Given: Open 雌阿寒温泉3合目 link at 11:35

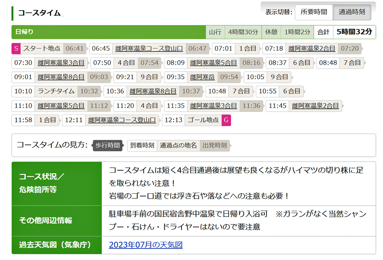Looking at the screenshot, I should tap(213, 106).
